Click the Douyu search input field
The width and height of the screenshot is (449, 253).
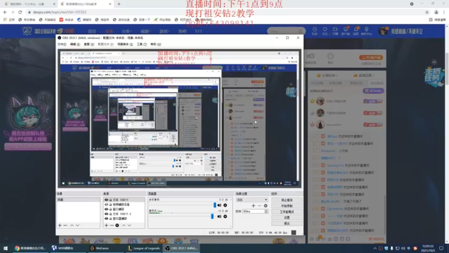[283, 31]
